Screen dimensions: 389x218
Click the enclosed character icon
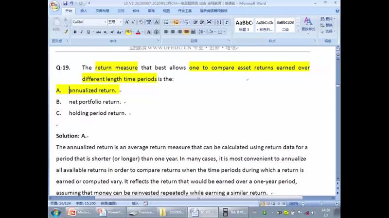click(x=156, y=32)
